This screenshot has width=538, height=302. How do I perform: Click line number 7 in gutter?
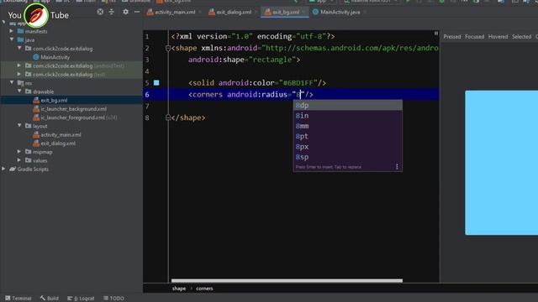(x=147, y=107)
